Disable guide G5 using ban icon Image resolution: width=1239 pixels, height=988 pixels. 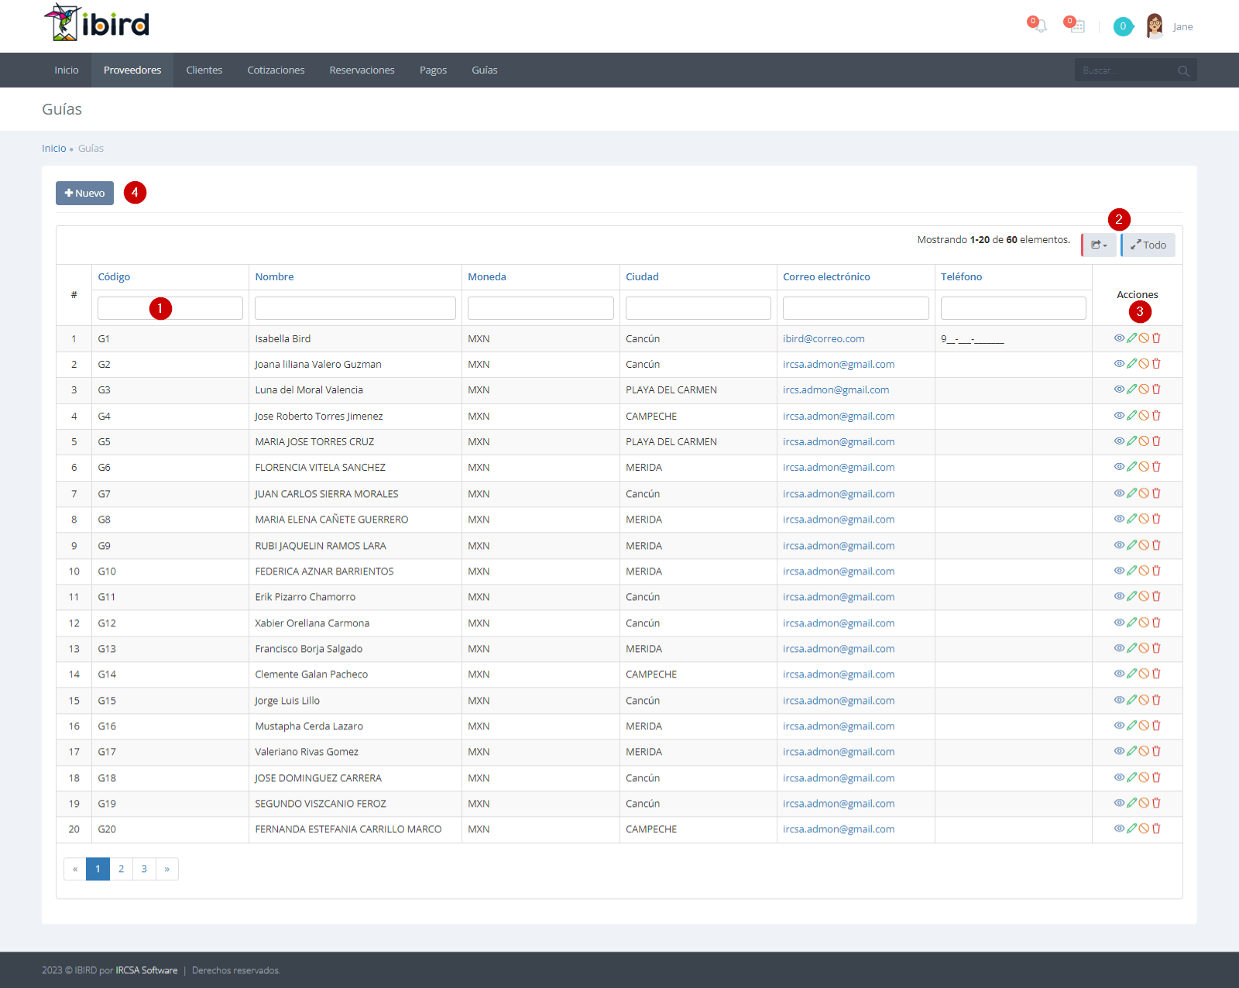(1144, 441)
